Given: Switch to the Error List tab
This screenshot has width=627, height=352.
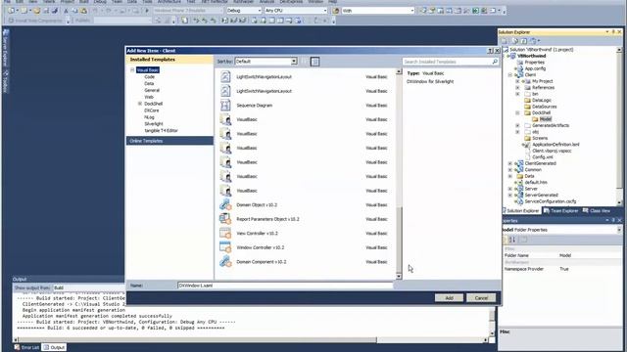Looking at the screenshot, I should (26, 348).
